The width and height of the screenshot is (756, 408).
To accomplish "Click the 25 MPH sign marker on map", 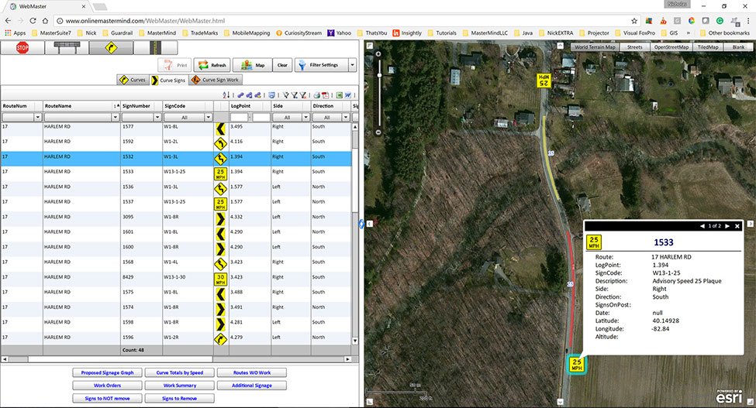I will coord(575,364).
